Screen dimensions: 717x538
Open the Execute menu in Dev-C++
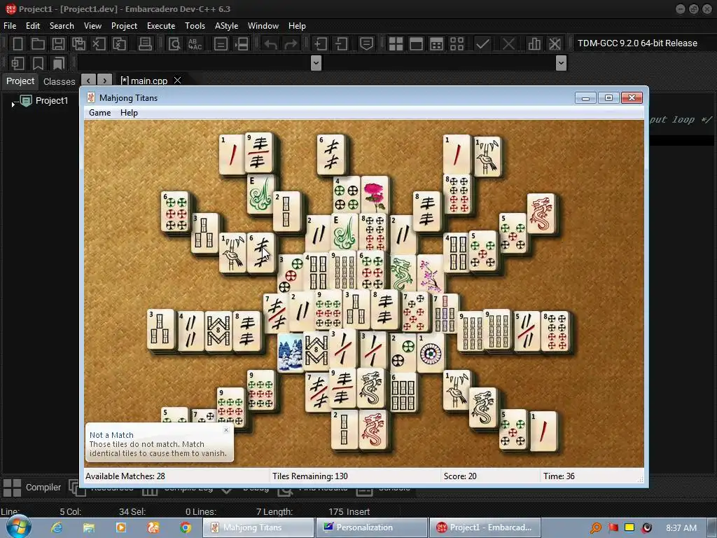click(x=161, y=26)
